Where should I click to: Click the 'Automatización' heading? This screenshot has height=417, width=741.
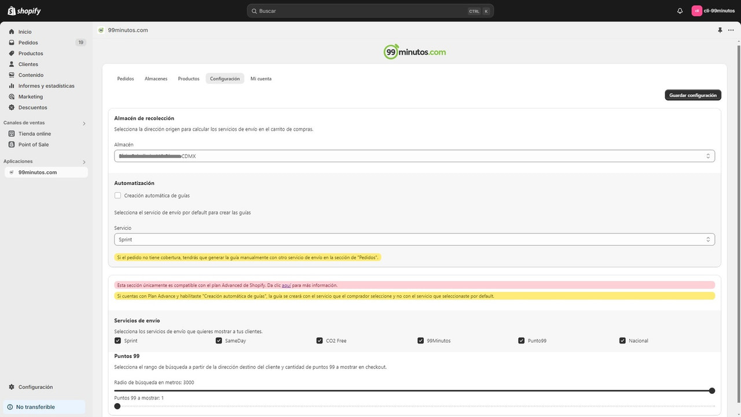point(134,183)
